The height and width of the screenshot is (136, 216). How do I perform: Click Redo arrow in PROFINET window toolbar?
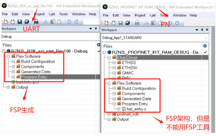pyautogui.click(x=177, y=23)
